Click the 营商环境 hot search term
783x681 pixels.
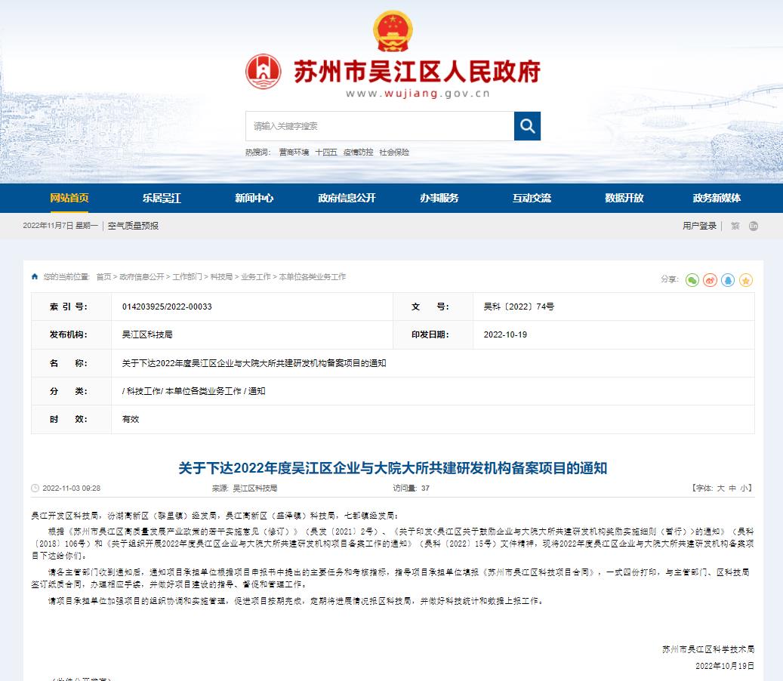tap(294, 153)
